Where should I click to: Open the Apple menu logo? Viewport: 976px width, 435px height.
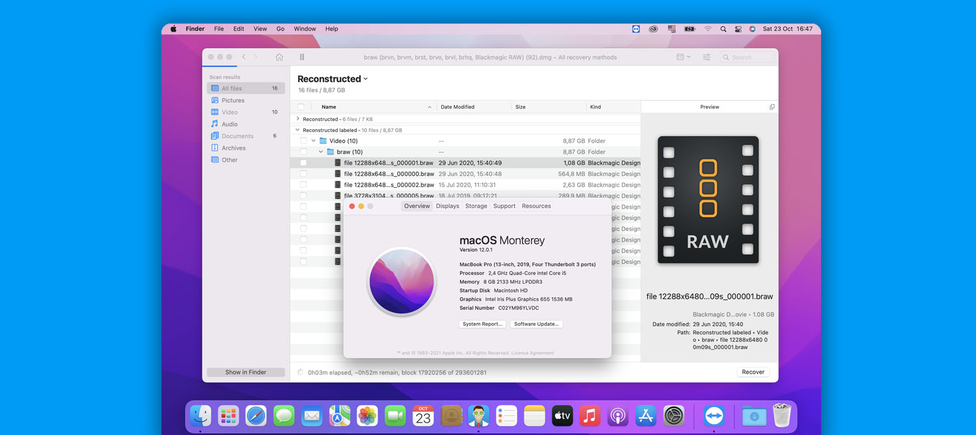tap(174, 29)
